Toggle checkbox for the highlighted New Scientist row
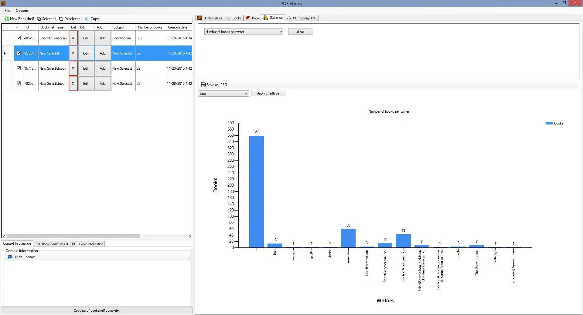The image size is (583, 315). tap(19, 53)
